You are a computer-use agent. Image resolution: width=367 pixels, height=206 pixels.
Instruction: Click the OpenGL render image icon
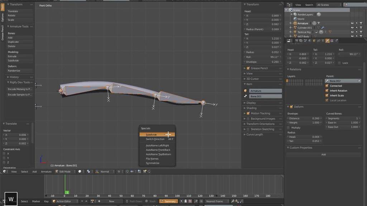pyautogui.click(x=145, y=171)
